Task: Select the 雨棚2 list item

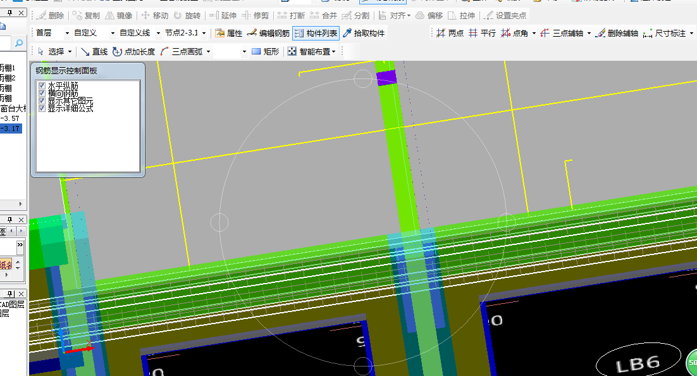Action: (x=8, y=78)
